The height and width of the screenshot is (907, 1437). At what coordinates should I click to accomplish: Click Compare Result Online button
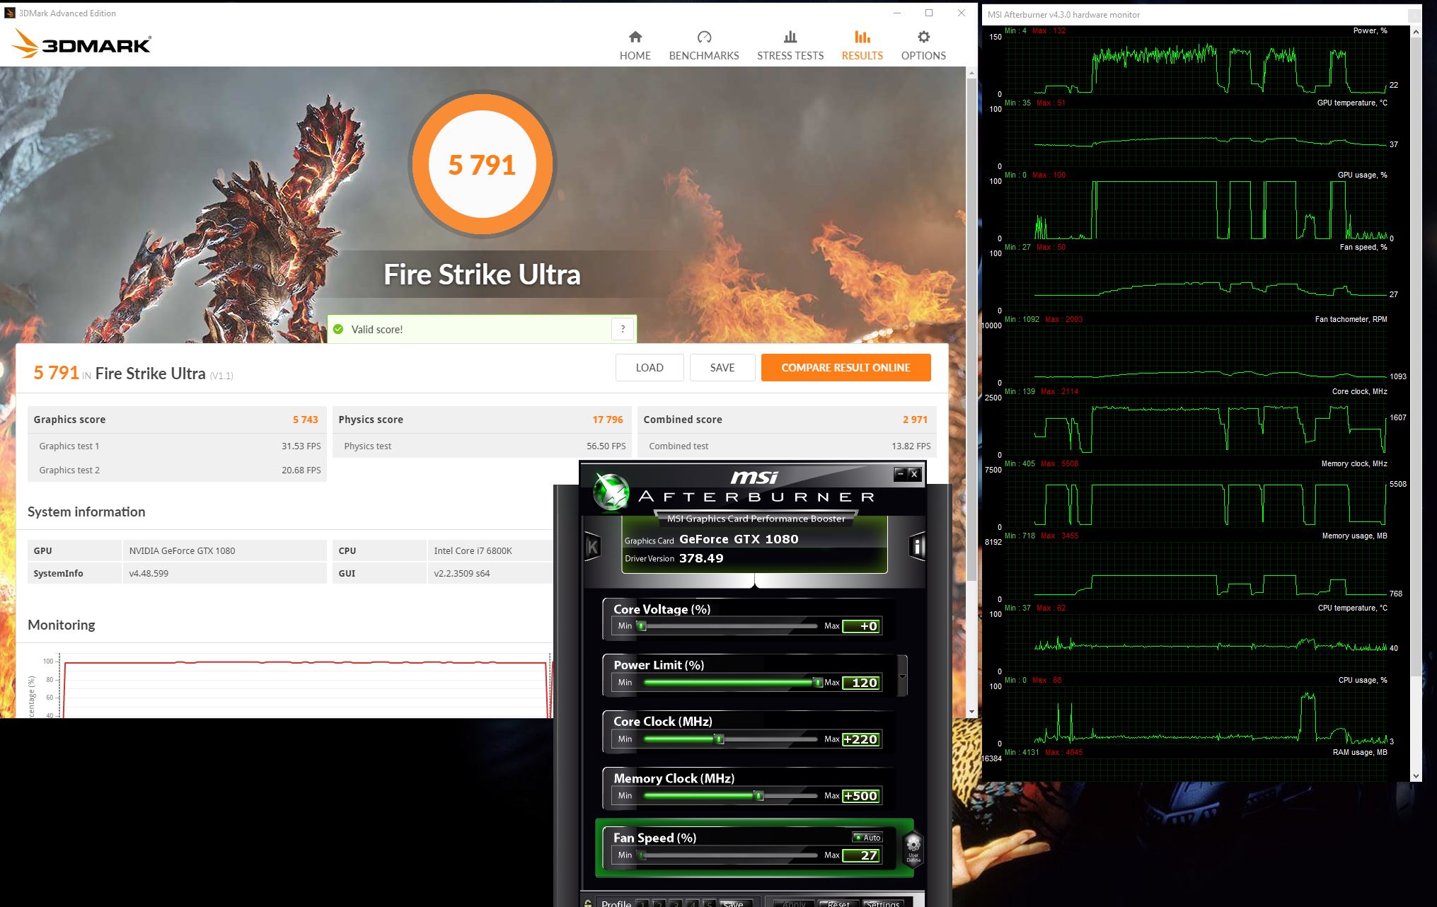(x=846, y=368)
